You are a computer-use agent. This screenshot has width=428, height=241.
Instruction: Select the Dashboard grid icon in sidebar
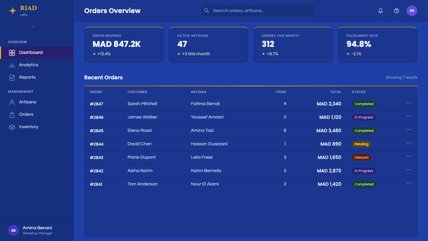tap(12, 53)
